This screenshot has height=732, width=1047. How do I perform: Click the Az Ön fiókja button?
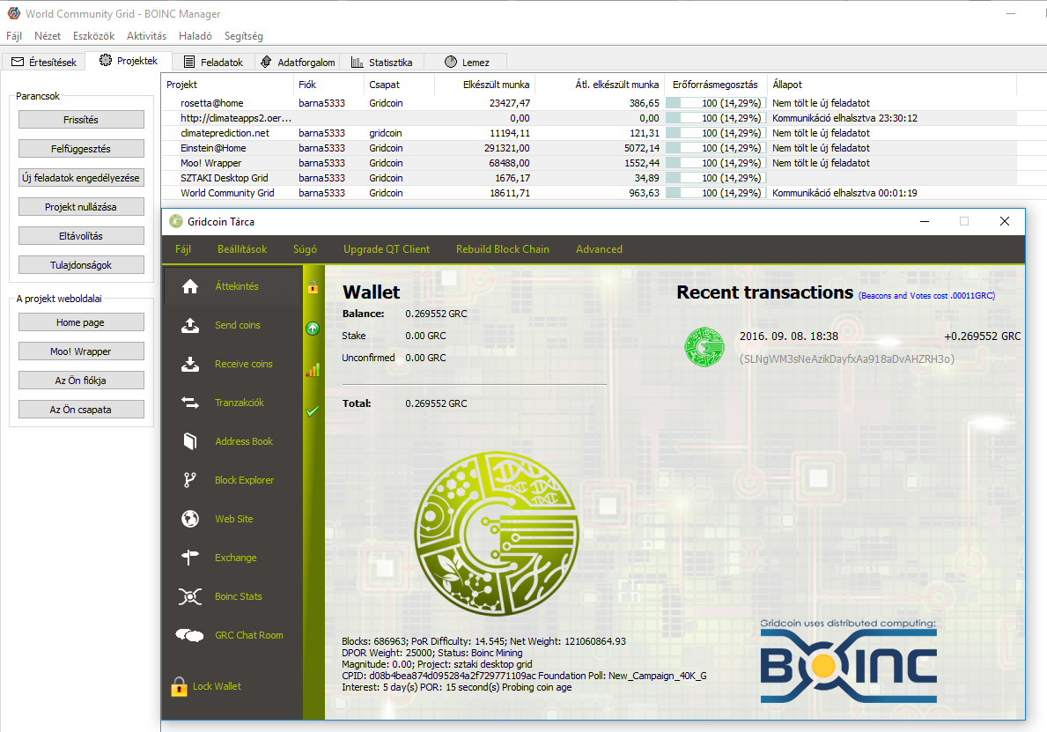click(82, 381)
